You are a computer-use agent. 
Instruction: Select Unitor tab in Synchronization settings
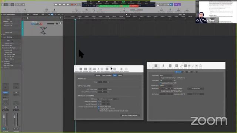194,72
